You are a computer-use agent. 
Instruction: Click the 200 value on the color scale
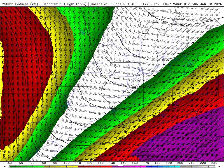(180, 163)
